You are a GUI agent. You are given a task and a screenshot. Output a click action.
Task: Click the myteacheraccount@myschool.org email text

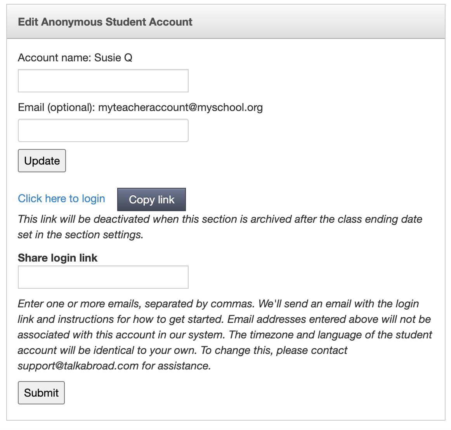180,107
